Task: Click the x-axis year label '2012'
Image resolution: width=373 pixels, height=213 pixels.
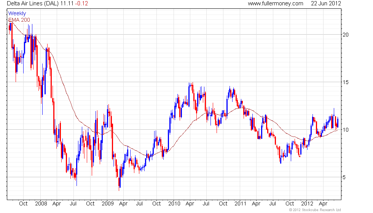Action: pyautogui.click(x=307, y=204)
